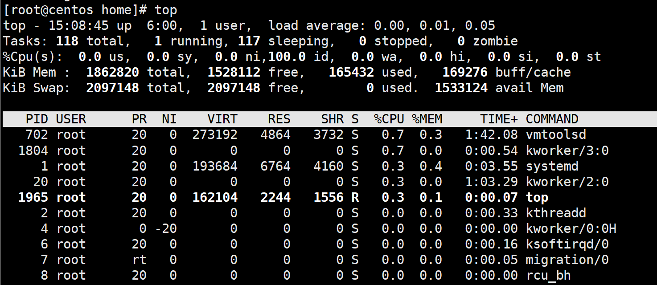Click the %CPU column header
Screen dimensions: 657x285
[389, 119]
